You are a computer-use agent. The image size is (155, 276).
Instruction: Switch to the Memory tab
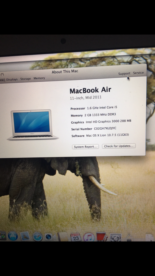(39, 78)
